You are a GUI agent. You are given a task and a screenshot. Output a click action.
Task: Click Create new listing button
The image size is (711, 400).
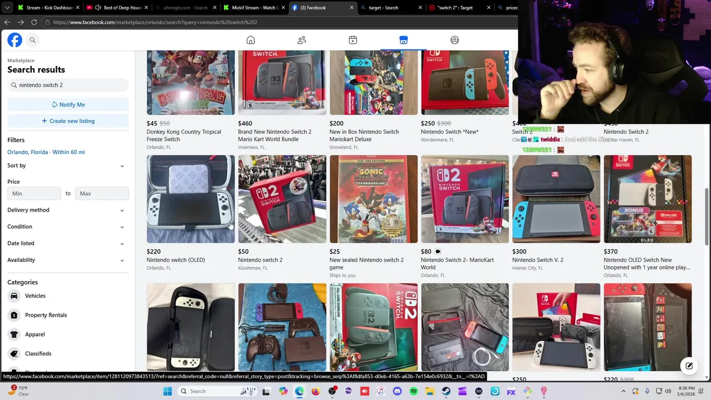tap(68, 121)
